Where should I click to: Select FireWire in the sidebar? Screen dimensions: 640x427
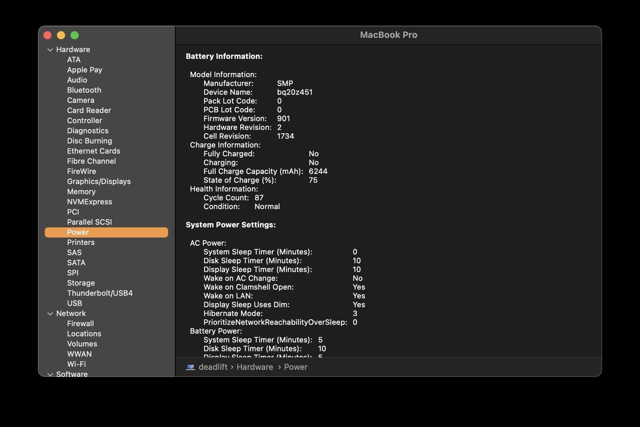pos(82,171)
